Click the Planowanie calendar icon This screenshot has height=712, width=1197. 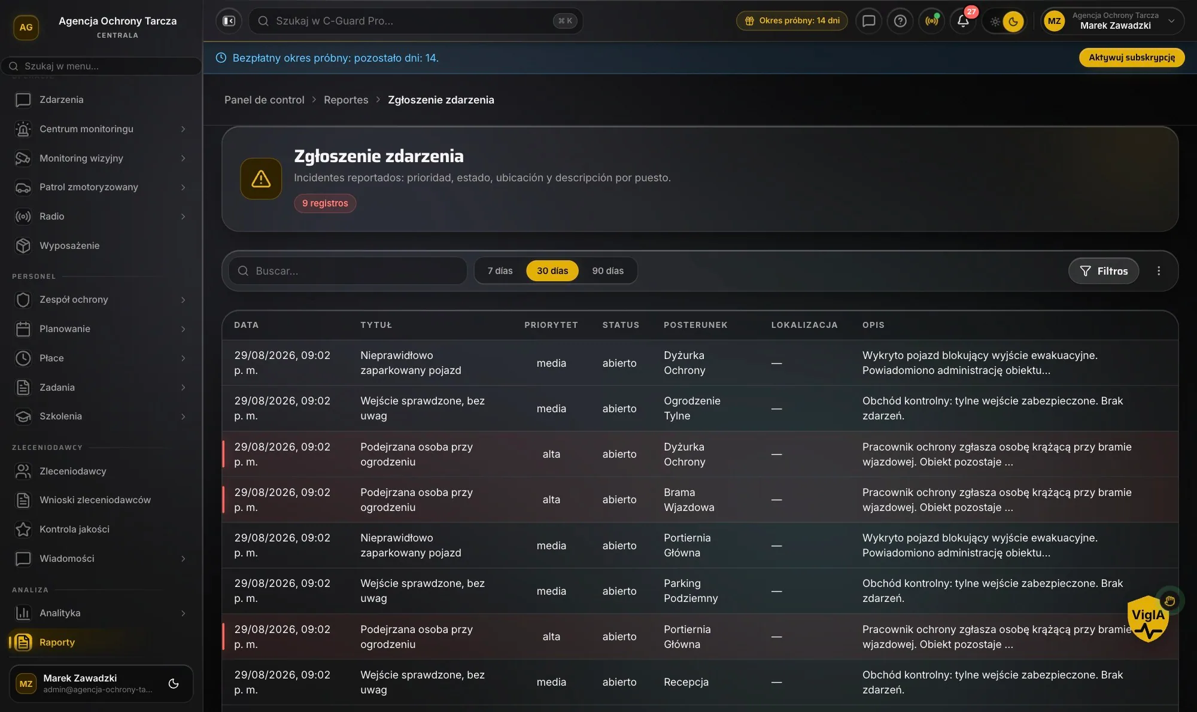click(x=23, y=329)
